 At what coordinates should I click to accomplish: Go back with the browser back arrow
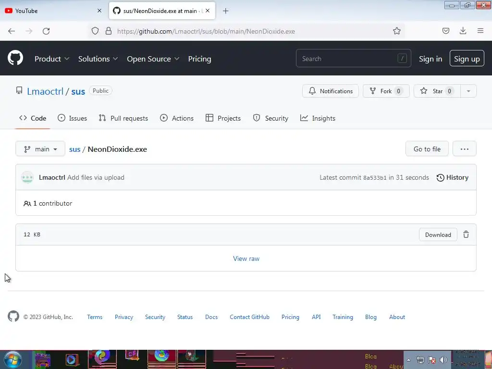pos(12,31)
